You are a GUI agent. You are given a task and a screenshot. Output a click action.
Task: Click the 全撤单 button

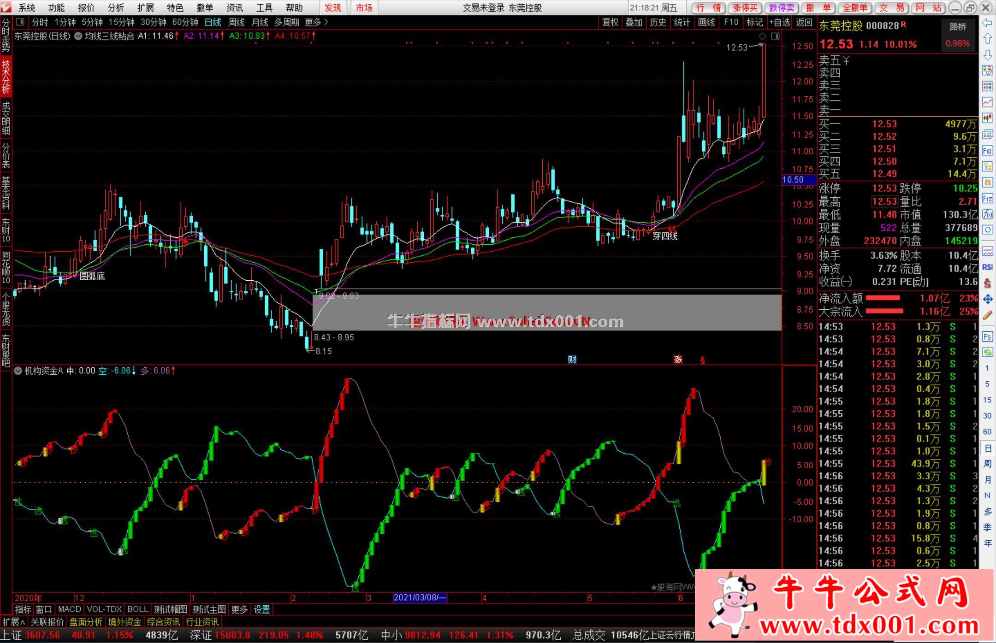click(x=854, y=8)
